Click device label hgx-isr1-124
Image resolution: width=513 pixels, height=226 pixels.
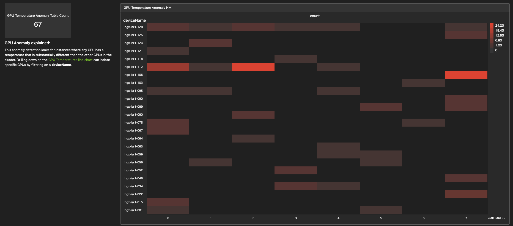coord(134,43)
